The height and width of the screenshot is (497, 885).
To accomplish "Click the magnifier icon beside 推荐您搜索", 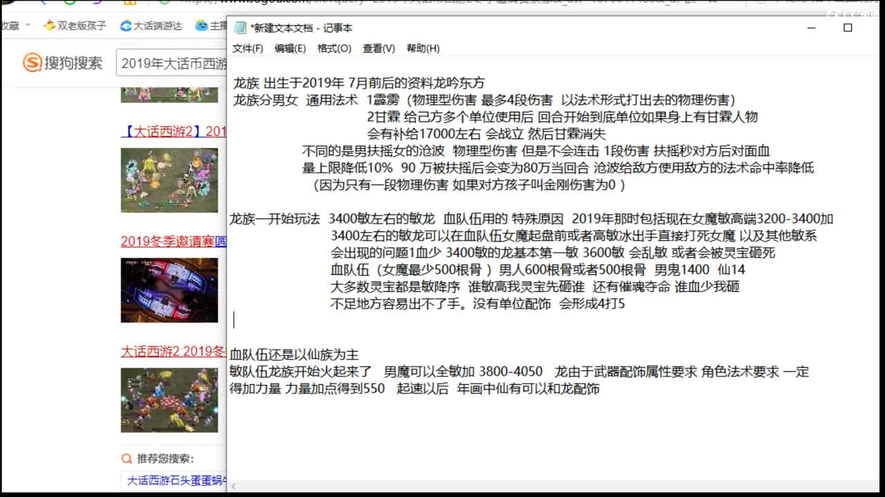I will [x=126, y=458].
